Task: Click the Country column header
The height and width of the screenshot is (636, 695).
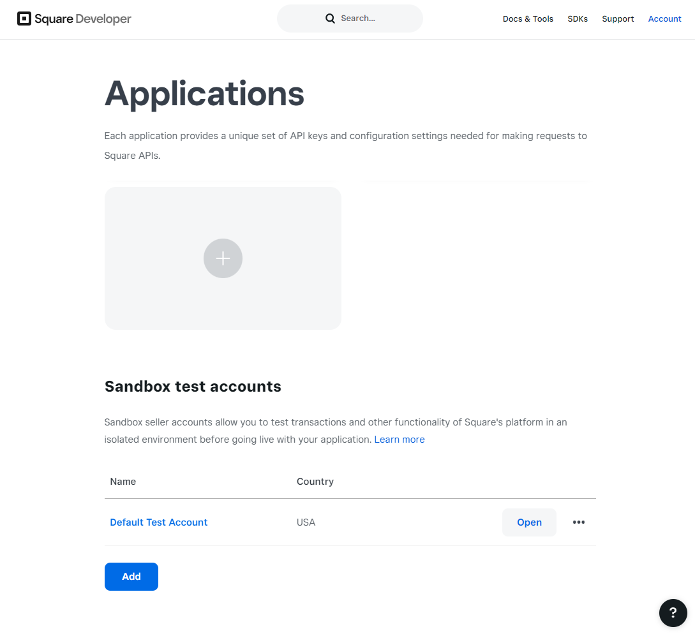Action: pyautogui.click(x=315, y=482)
